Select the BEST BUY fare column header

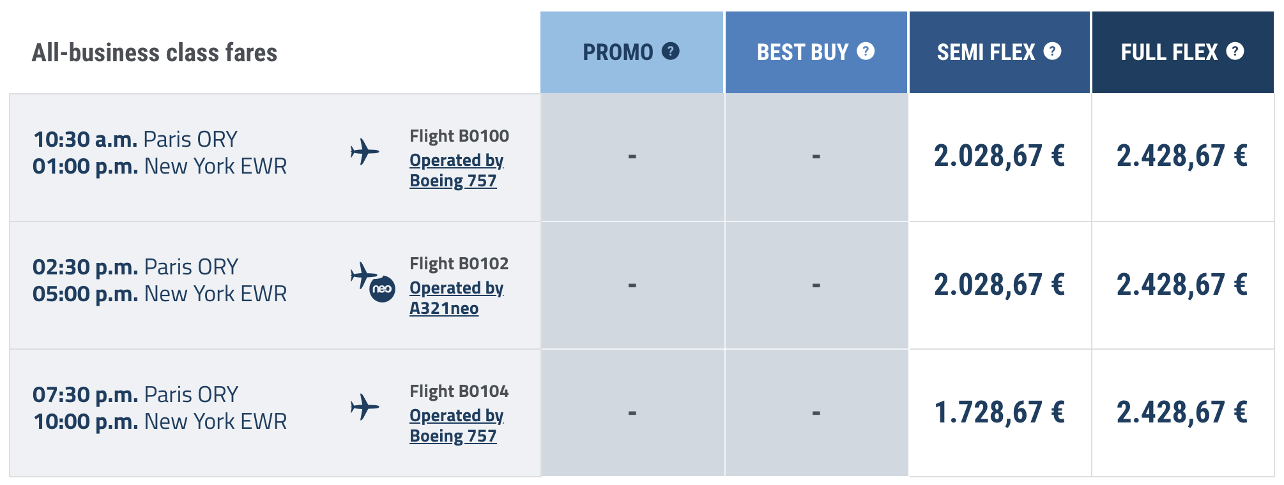pos(802,52)
